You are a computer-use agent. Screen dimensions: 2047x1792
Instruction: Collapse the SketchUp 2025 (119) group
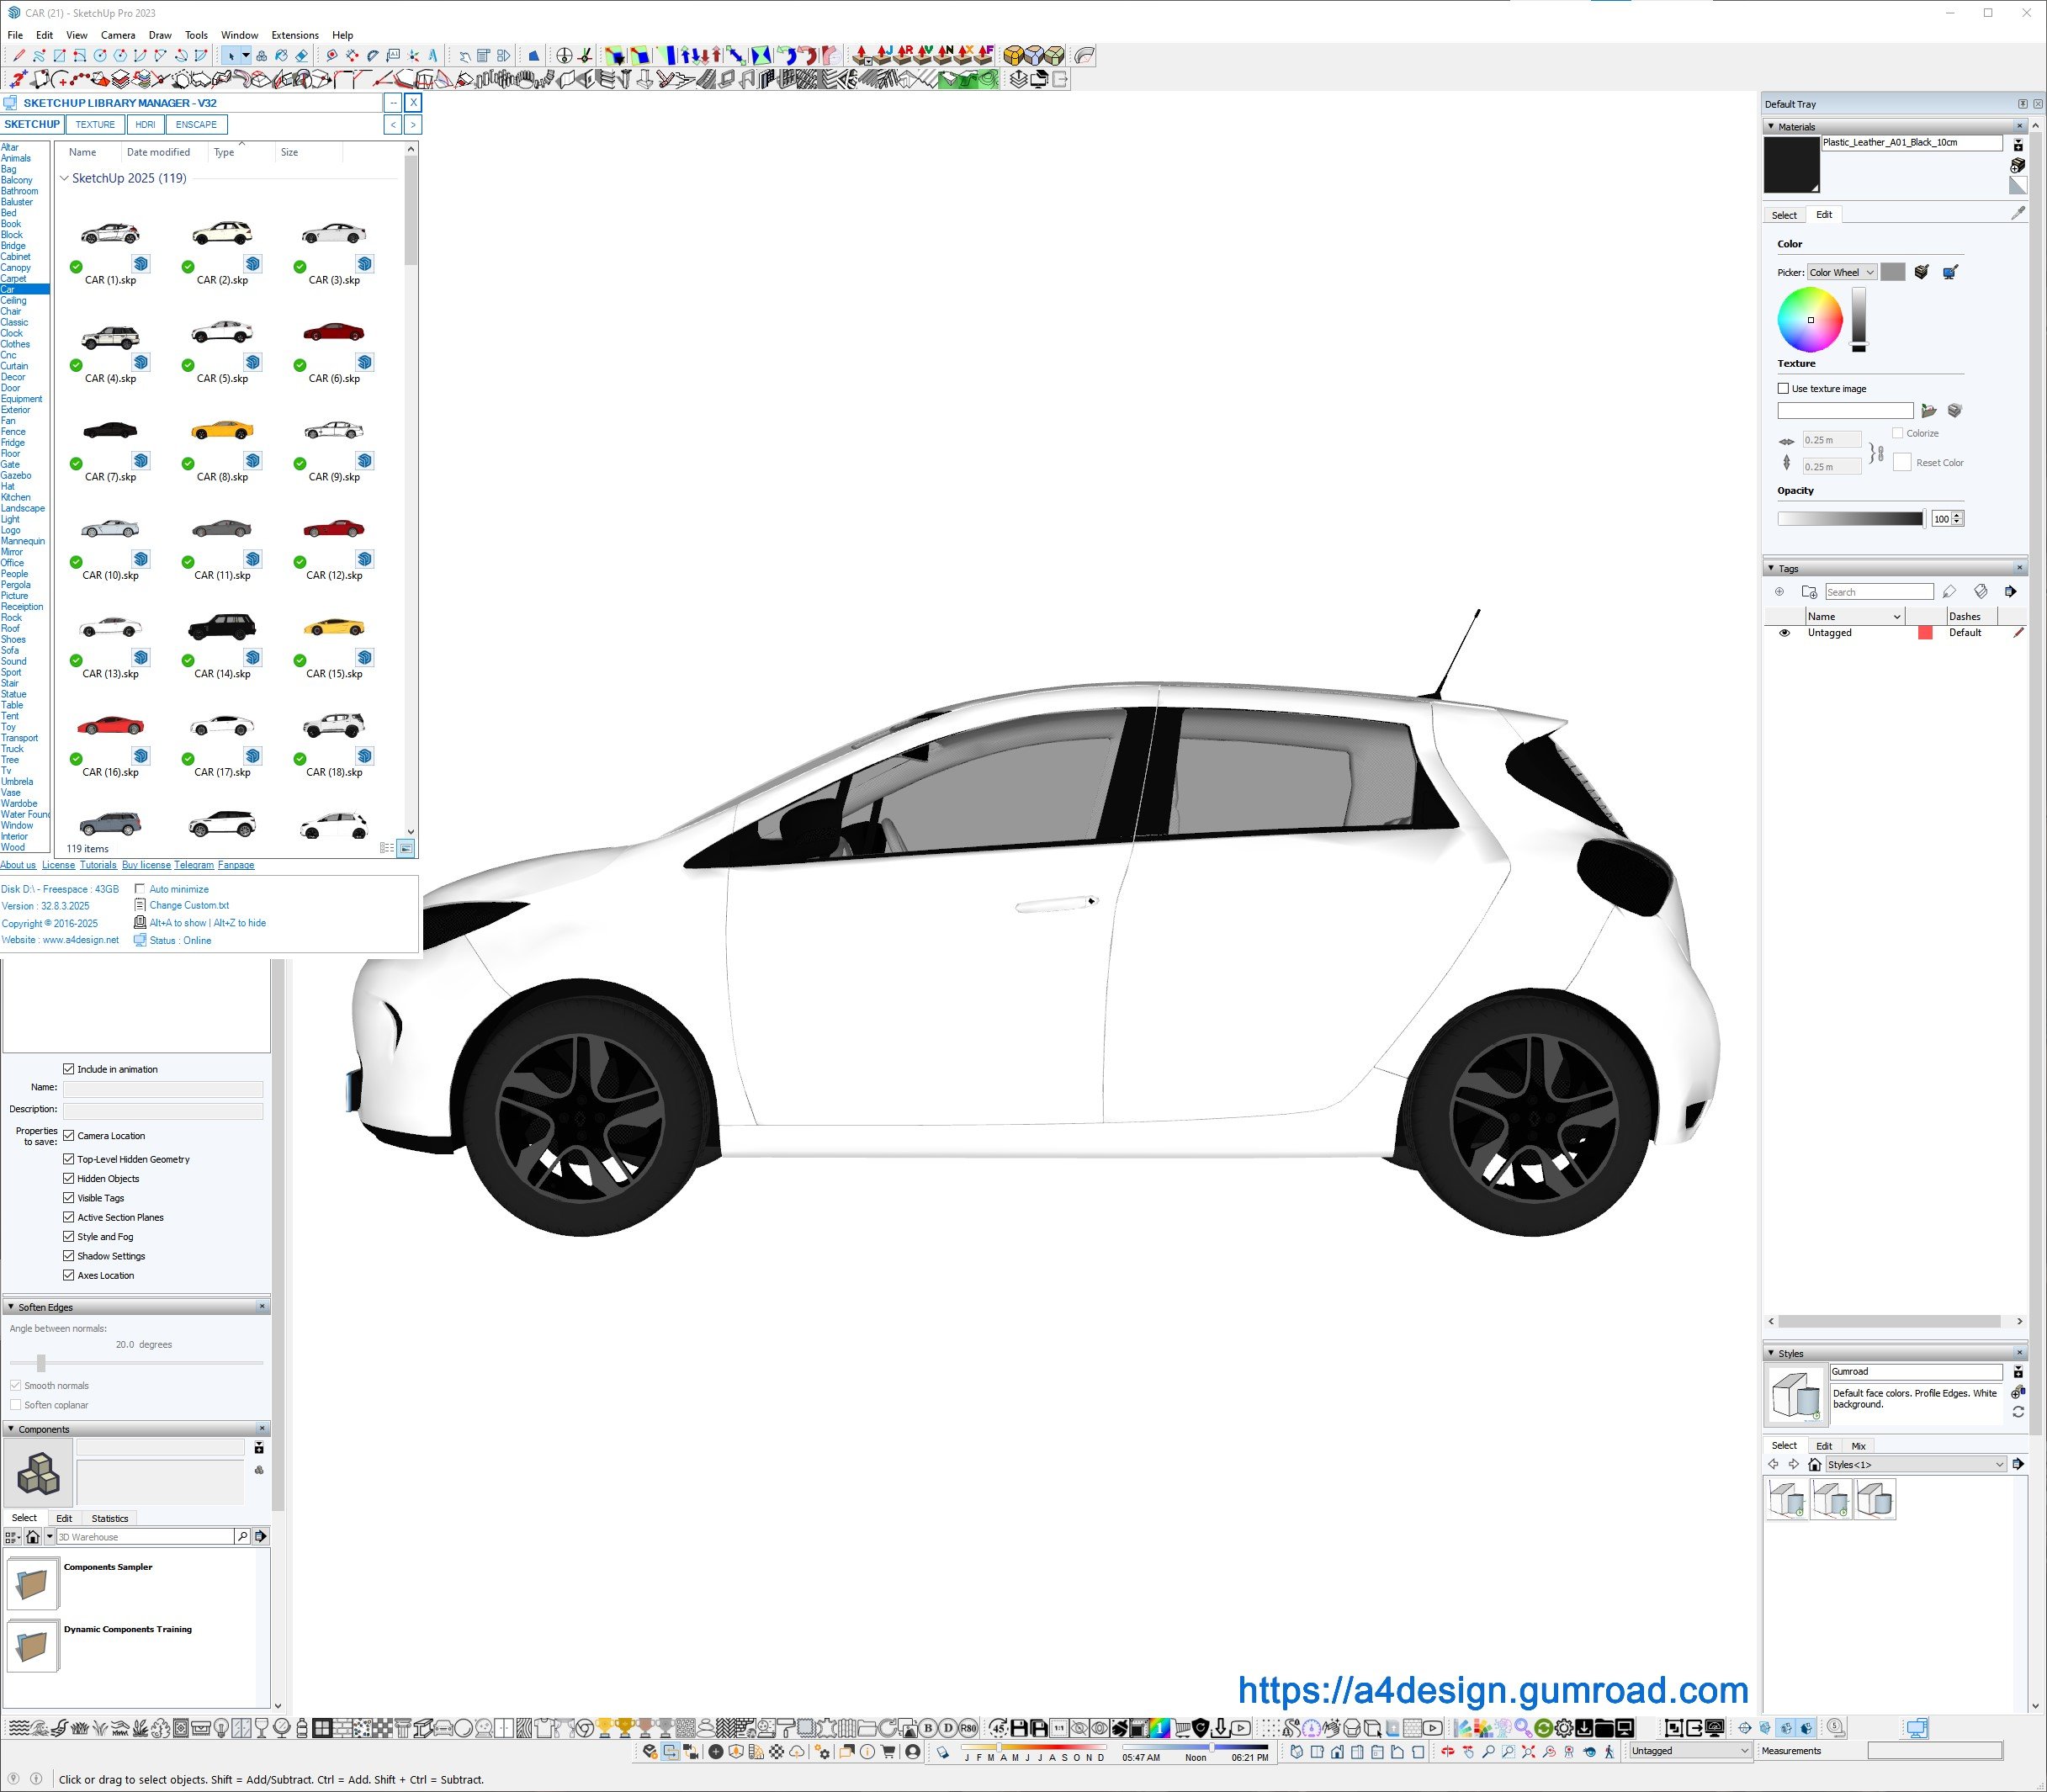tap(65, 179)
